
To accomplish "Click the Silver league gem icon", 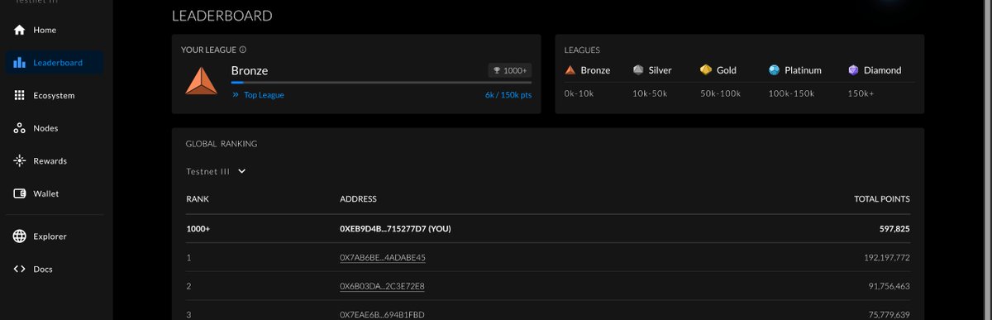I will [x=638, y=70].
